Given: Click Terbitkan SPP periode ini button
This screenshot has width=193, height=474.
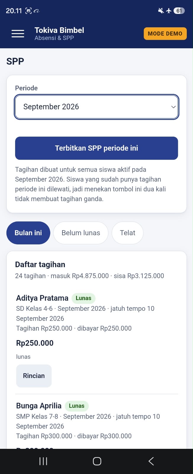Looking at the screenshot, I should pyautogui.click(x=96, y=148).
